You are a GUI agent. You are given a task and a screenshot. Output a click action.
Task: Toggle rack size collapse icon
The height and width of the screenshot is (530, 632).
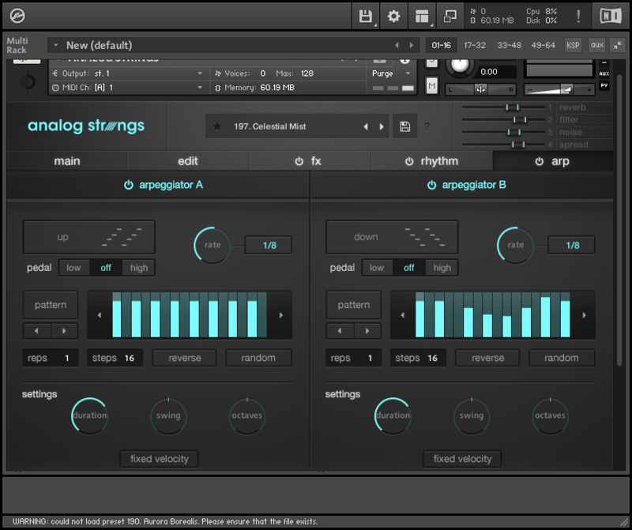(x=618, y=45)
